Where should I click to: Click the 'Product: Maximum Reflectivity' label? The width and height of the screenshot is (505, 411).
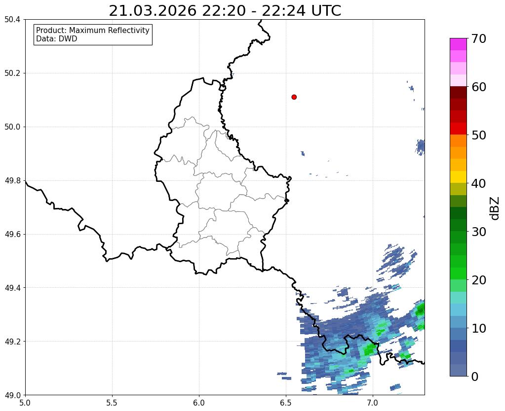[93, 30]
